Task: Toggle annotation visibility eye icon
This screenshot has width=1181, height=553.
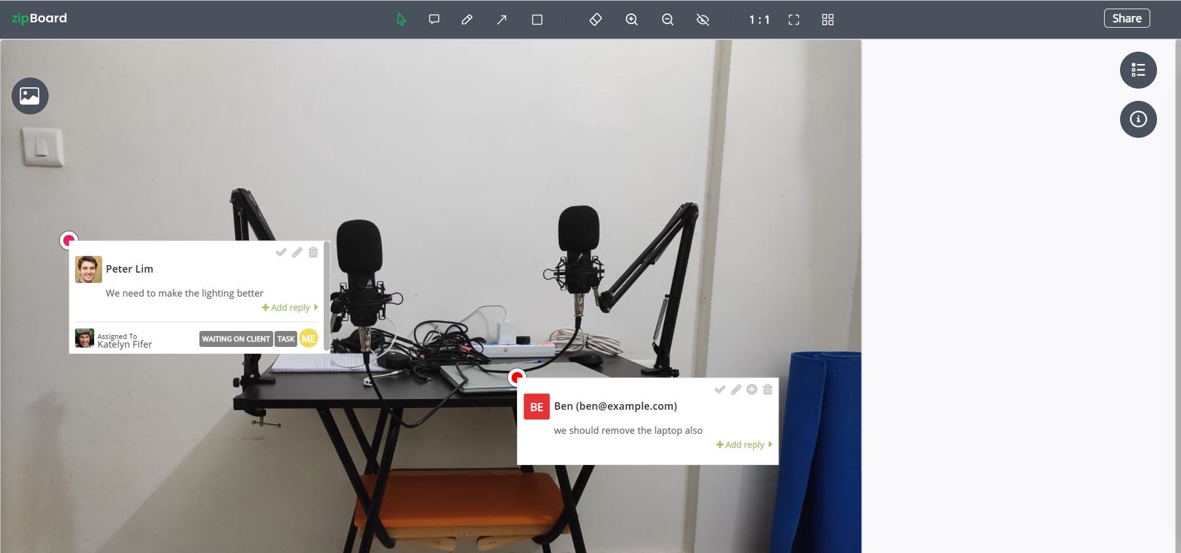Action: pos(703,20)
